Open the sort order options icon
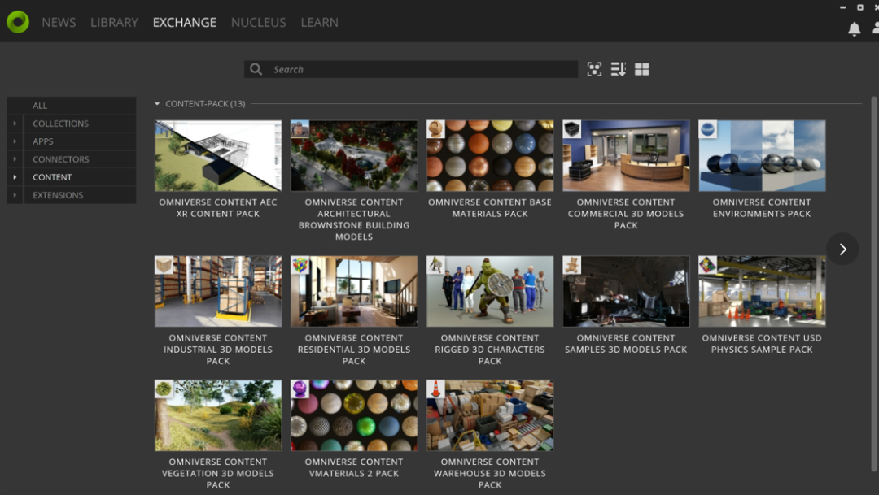This screenshot has width=879, height=495. pyautogui.click(x=619, y=70)
